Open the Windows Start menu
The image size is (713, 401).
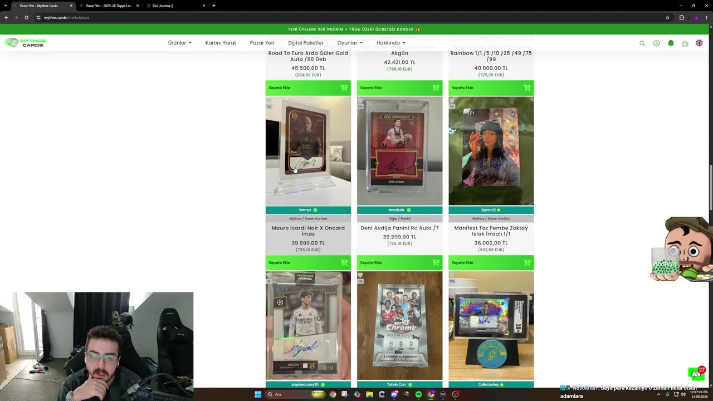tap(257, 394)
